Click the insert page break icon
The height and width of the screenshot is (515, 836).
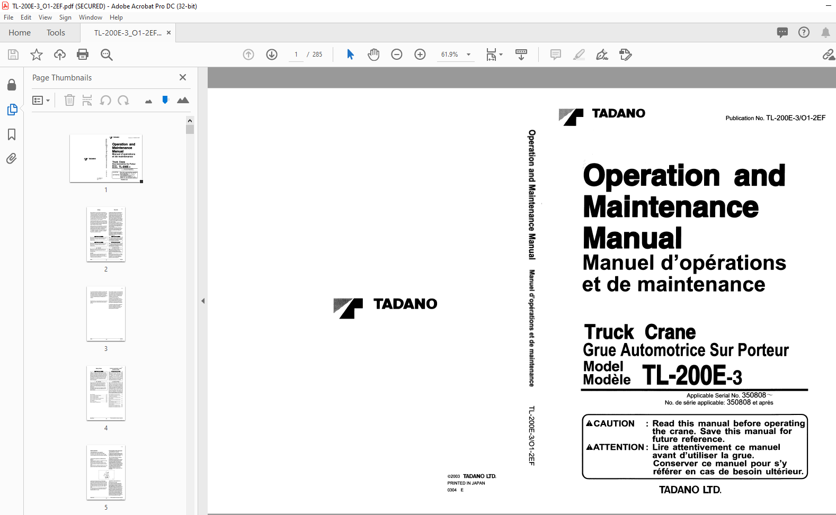[87, 100]
